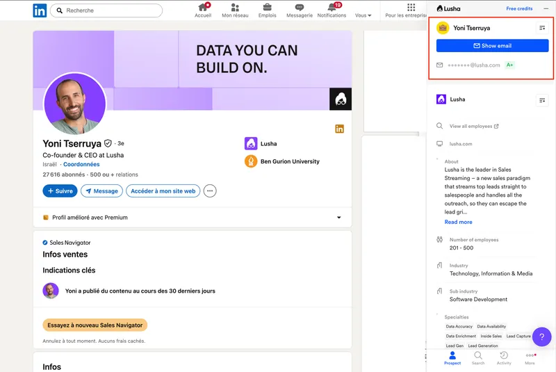The image size is (556, 372).
Task: Click the Suivre follow button
Action: point(60,191)
